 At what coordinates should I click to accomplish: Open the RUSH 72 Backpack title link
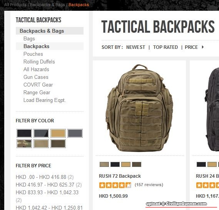point(120,176)
